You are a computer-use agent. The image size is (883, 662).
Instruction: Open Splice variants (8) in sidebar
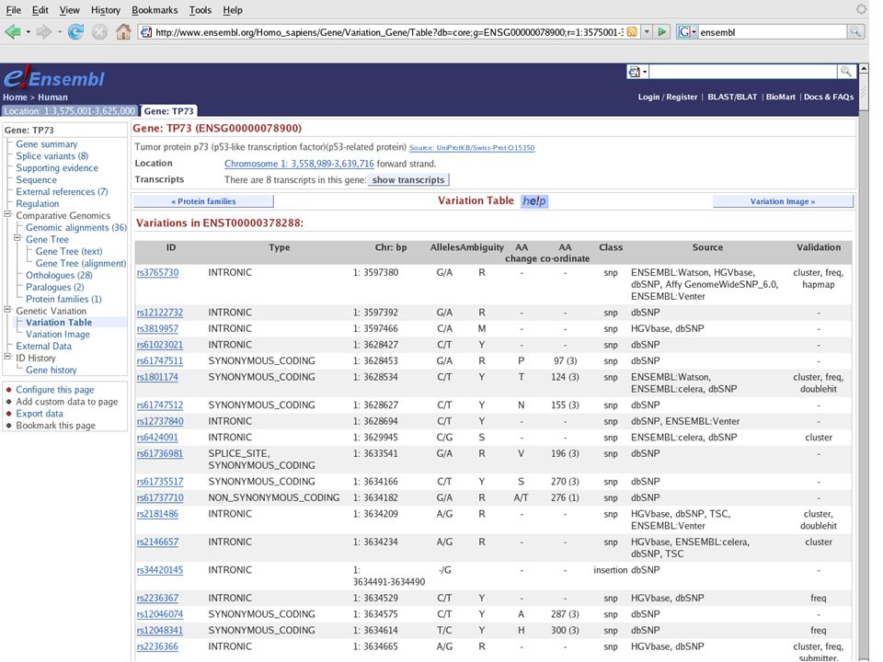(52, 156)
